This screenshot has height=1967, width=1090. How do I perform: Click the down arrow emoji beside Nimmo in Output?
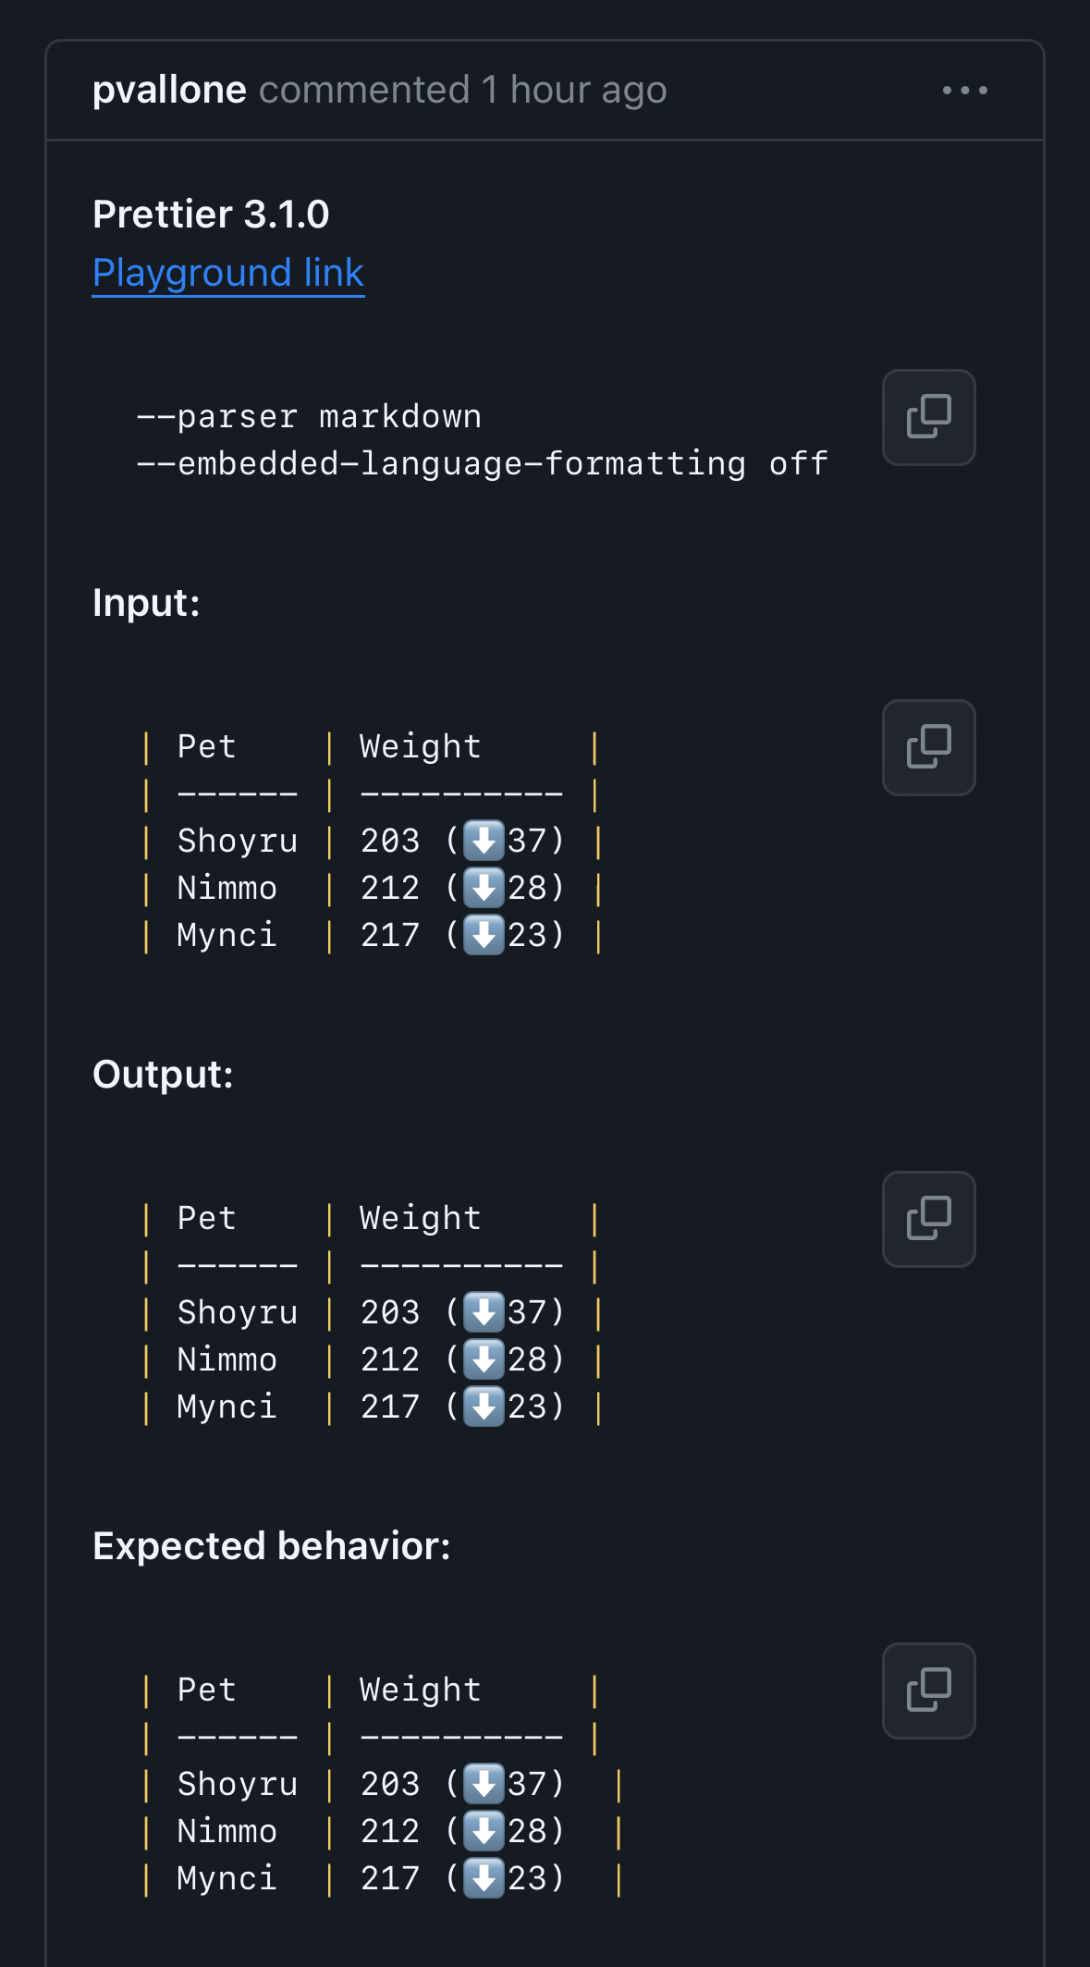pyautogui.click(x=484, y=1358)
